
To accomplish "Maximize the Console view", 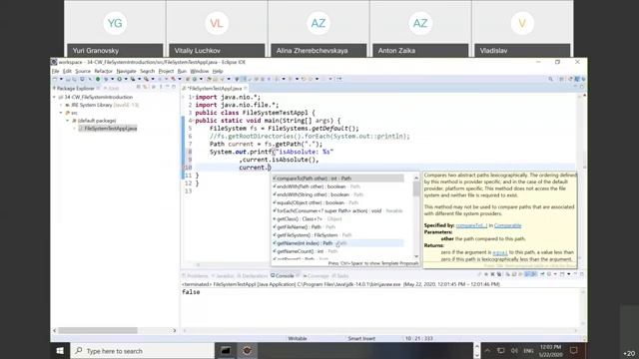I will [582, 274].
